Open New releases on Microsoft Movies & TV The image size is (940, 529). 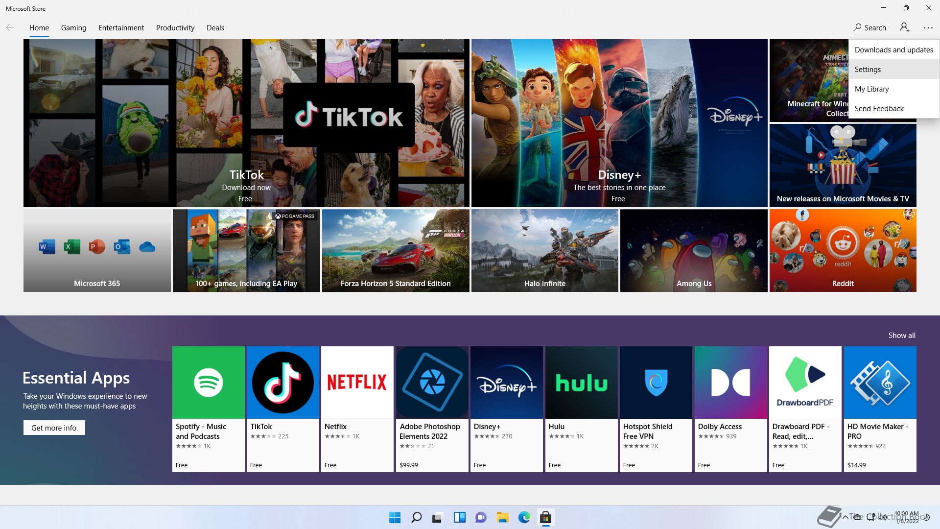(843, 165)
